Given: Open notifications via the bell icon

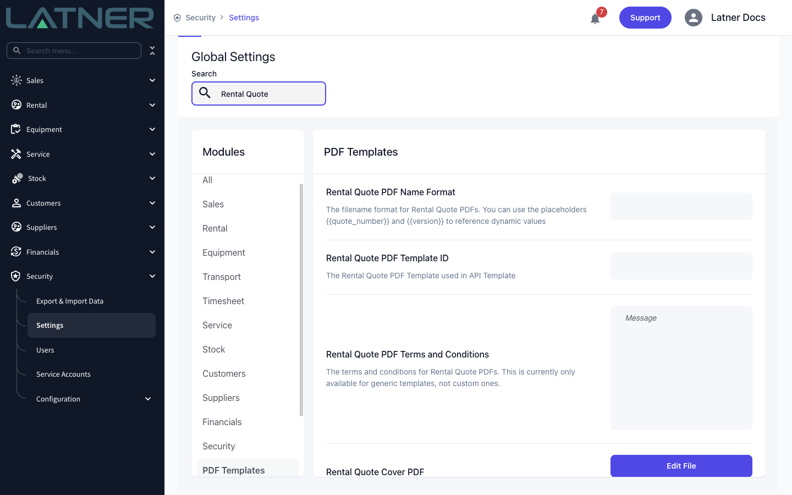Looking at the screenshot, I should pos(595,19).
